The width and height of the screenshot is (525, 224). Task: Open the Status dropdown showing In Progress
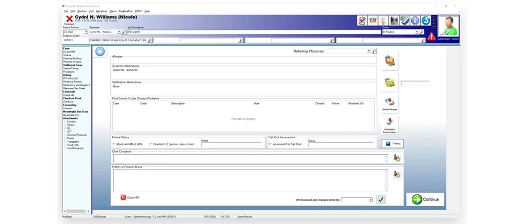click(417, 32)
